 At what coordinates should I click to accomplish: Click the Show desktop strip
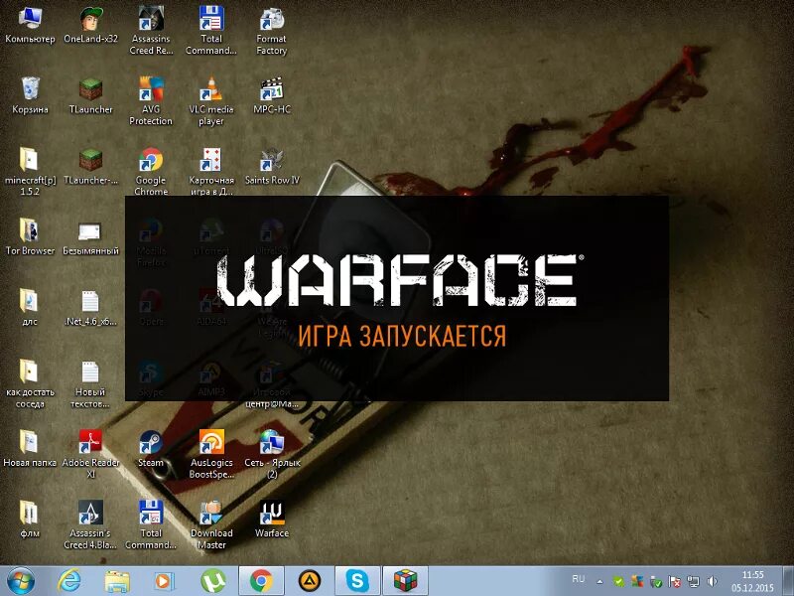click(788, 581)
